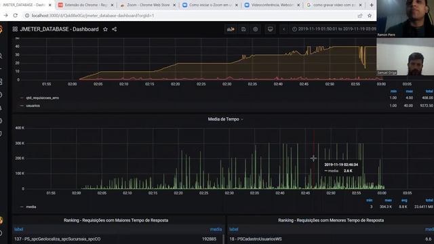
Task: Sort legend by max in top panel
Action: point(409,91)
